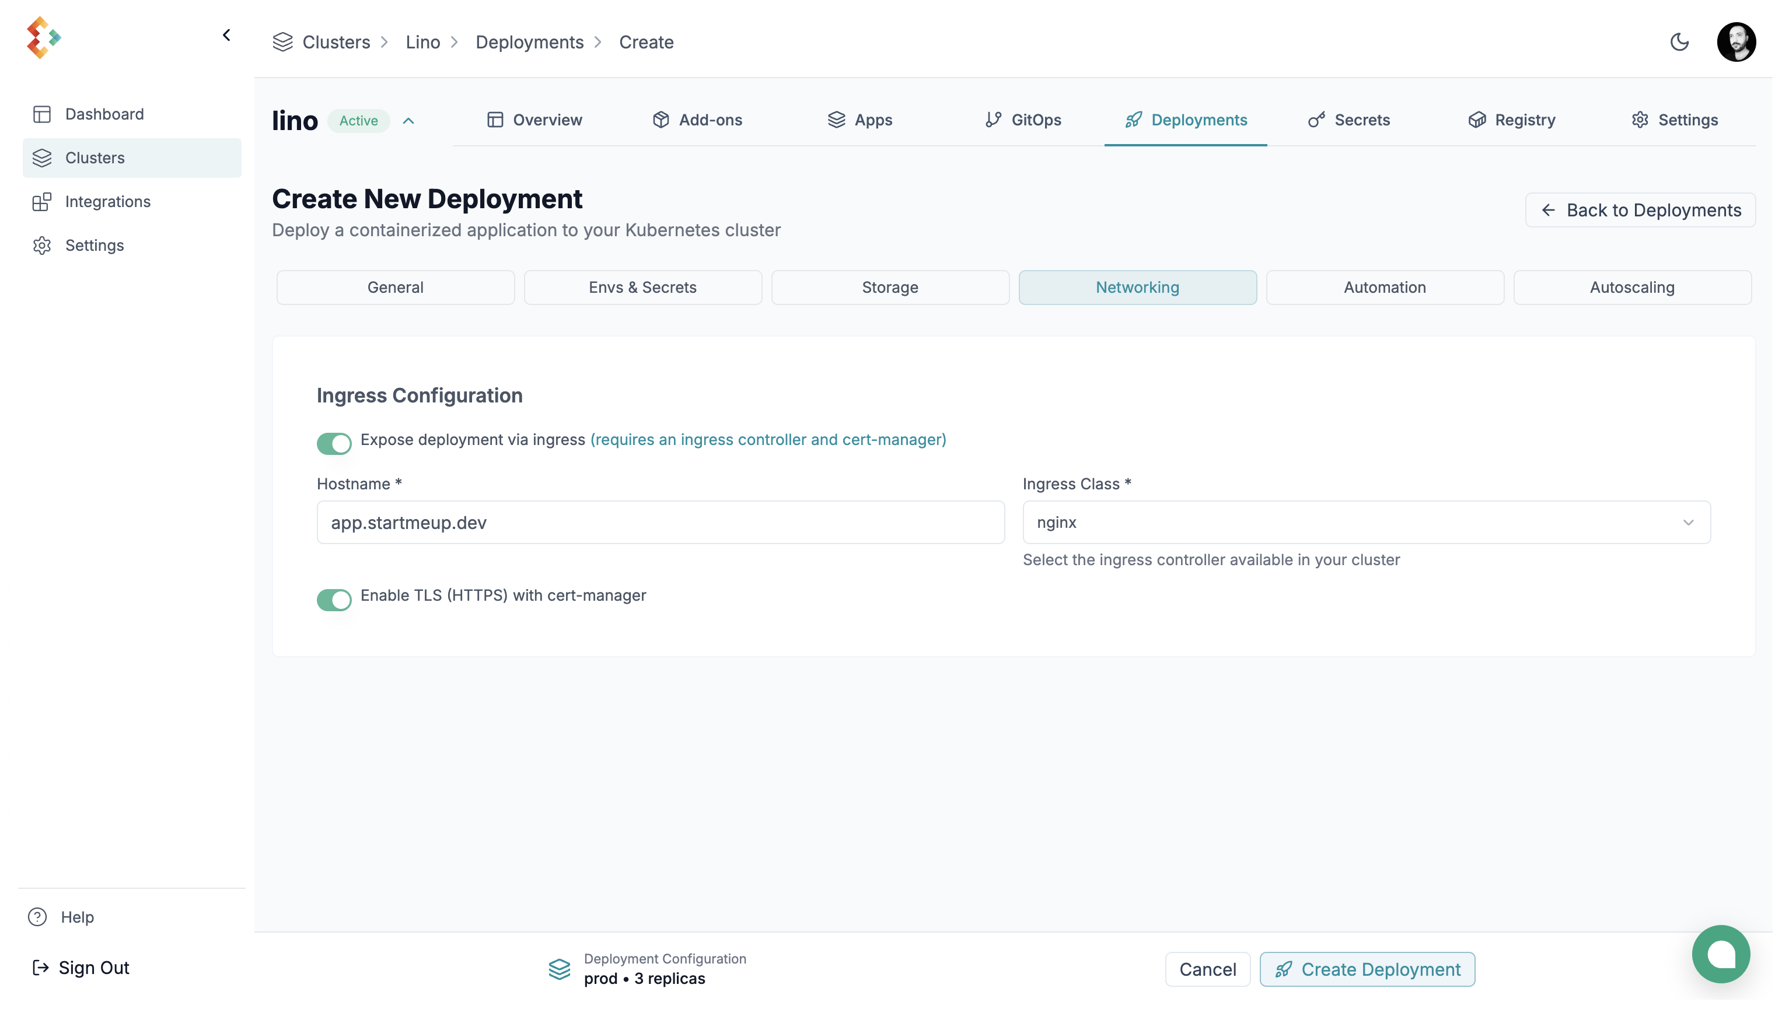
Task: Expand the lino cluster chevron
Action: (408, 121)
